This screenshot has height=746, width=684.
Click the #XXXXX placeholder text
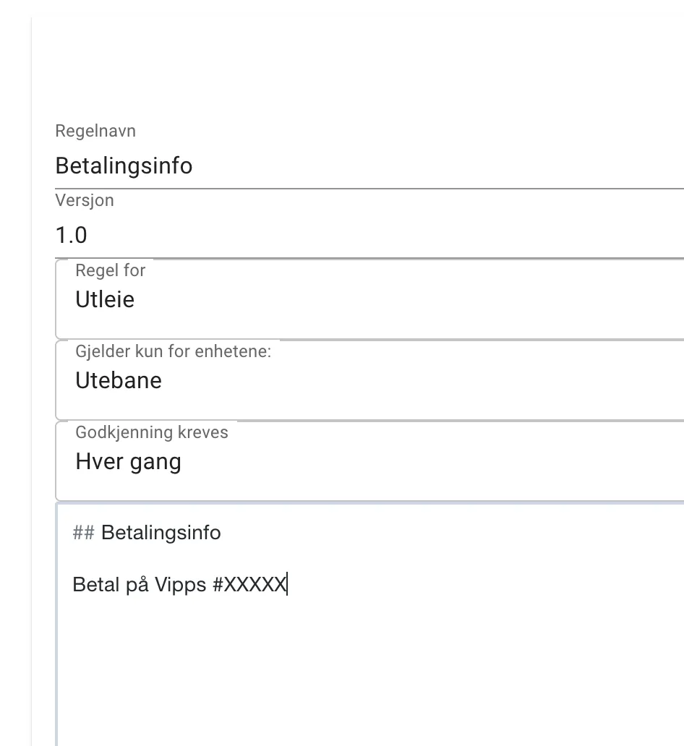(249, 585)
